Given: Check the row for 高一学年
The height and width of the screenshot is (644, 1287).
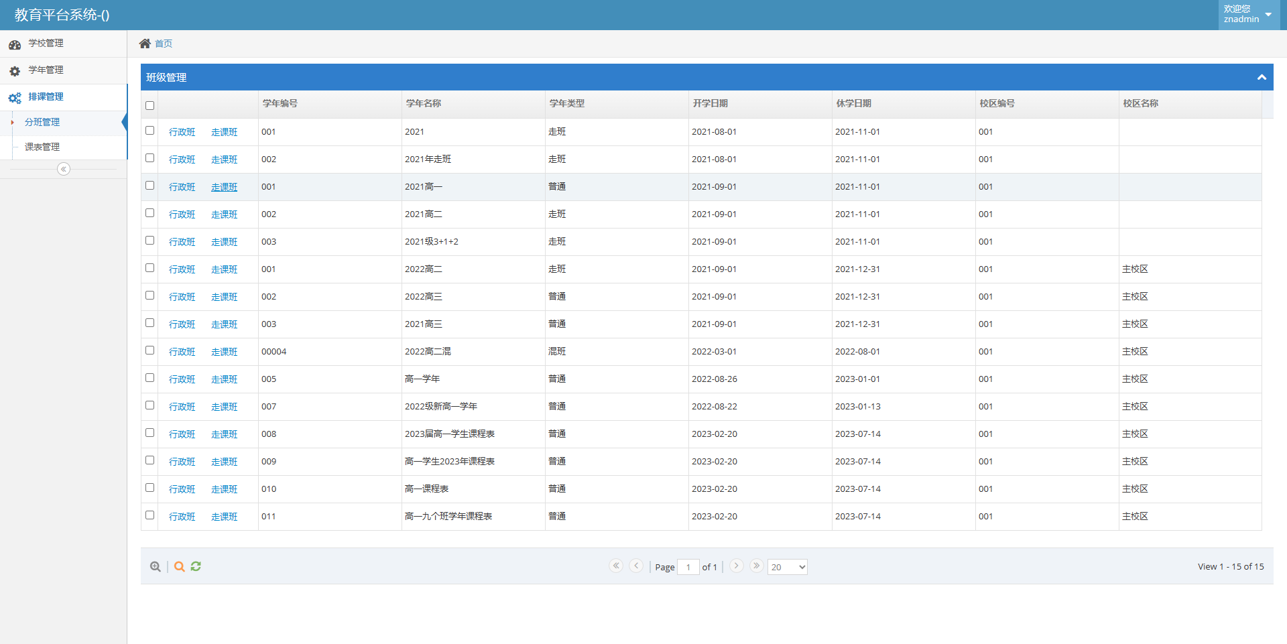Looking at the screenshot, I should 149,378.
